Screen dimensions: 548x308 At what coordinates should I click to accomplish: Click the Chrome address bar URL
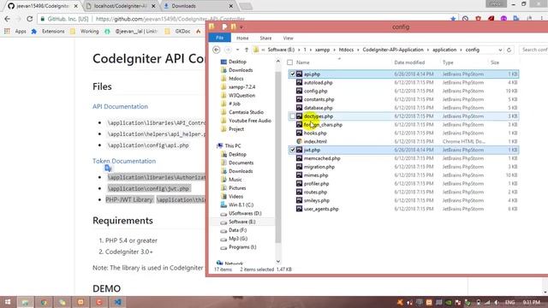click(170, 19)
